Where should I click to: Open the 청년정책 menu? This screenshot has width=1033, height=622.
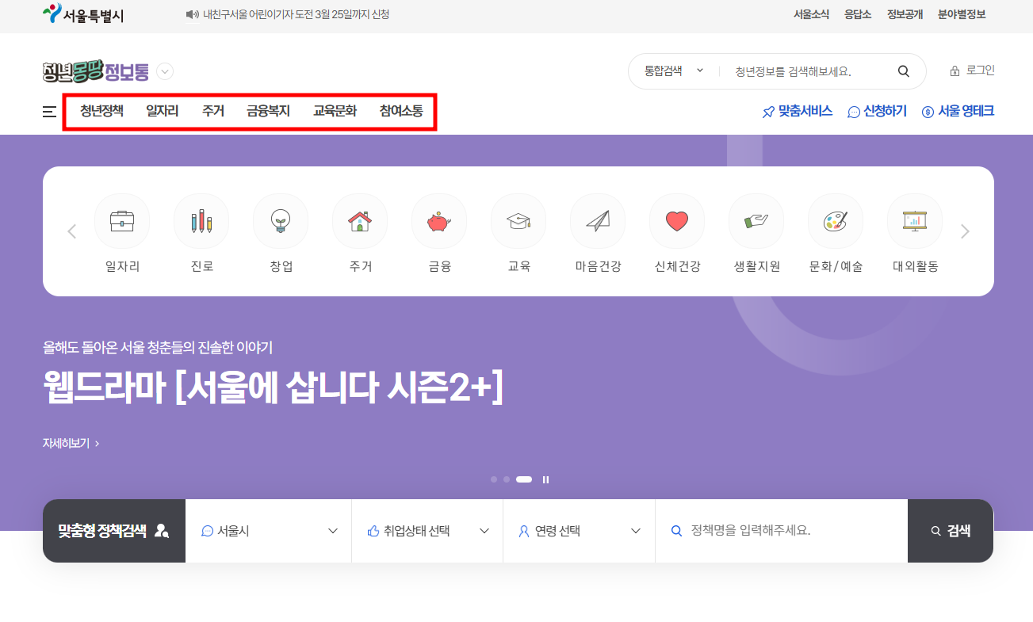tap(101, 111)
